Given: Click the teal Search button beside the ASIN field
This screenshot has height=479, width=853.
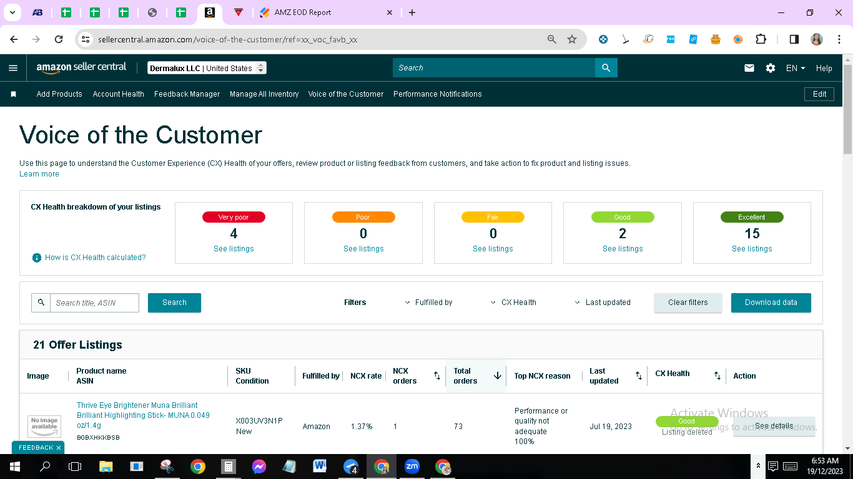Looking at the screenshot, I should (x=174, y=302).
